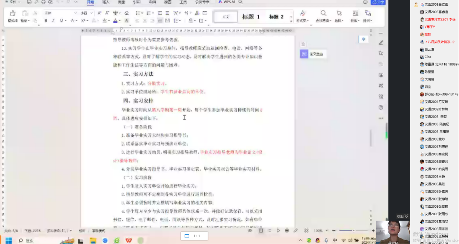This screenshot has height=244, width=459.
Task: Apply the 标题 1 heading style
Action: (x=251, y=17)
